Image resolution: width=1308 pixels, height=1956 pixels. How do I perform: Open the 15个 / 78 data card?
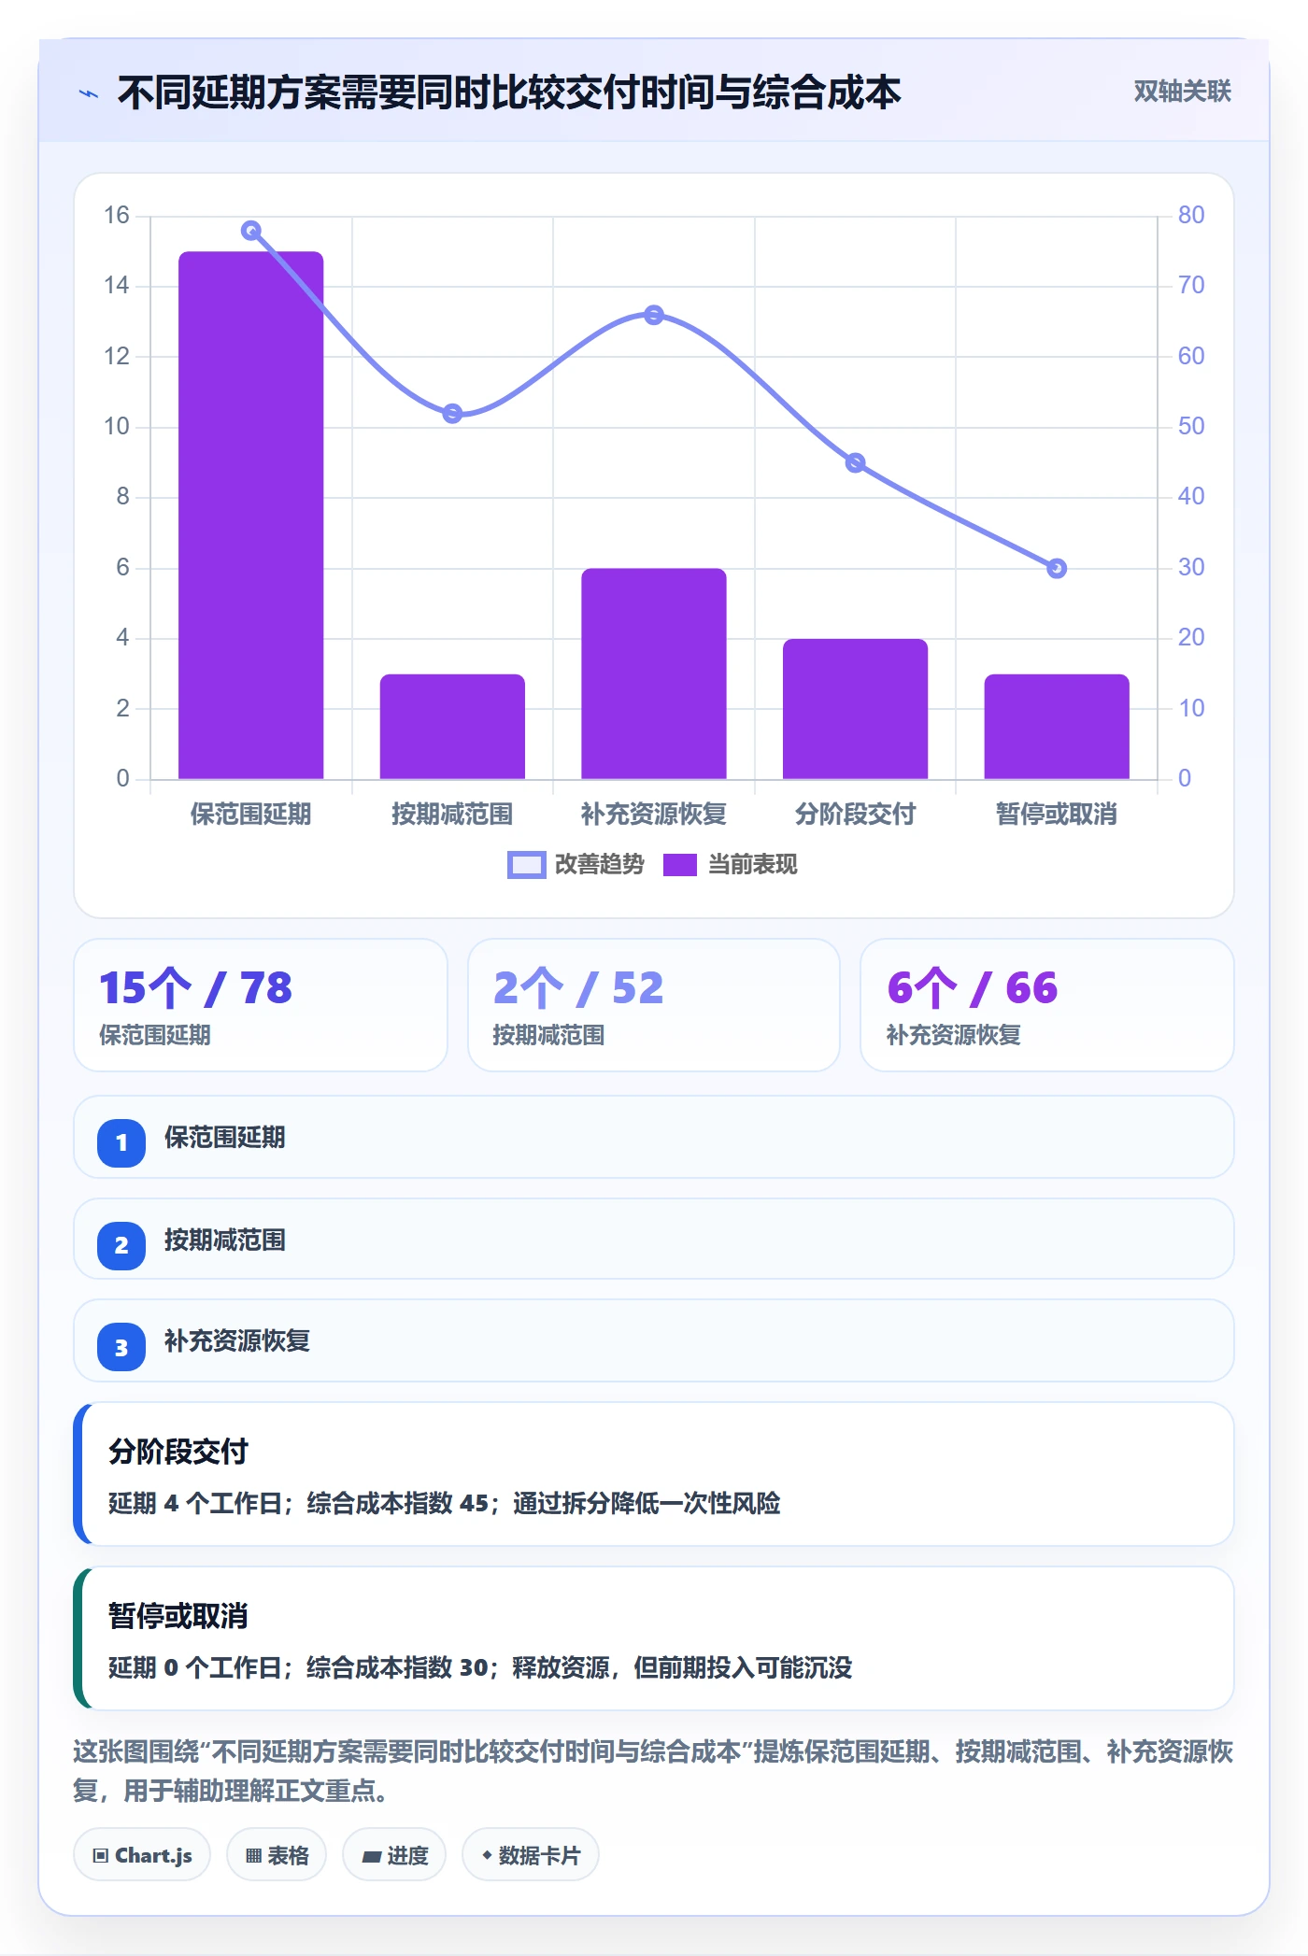(x=261, y=1005)
